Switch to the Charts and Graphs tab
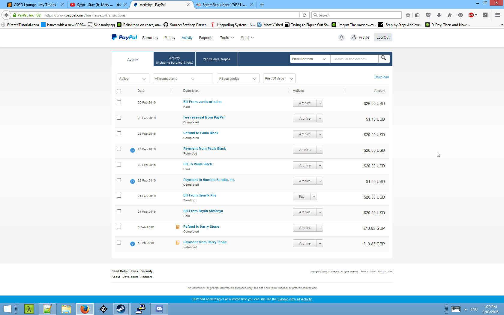This screenshot has height=315, width=504. 216,59
